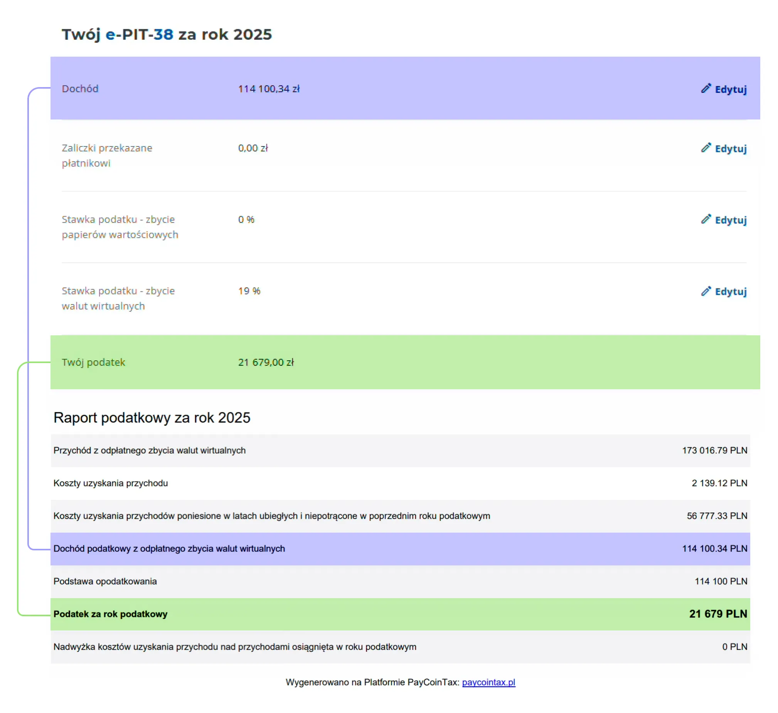Select the Twój podatek green row
This screenshot has width=778, height=713.
tap(405, 362)
